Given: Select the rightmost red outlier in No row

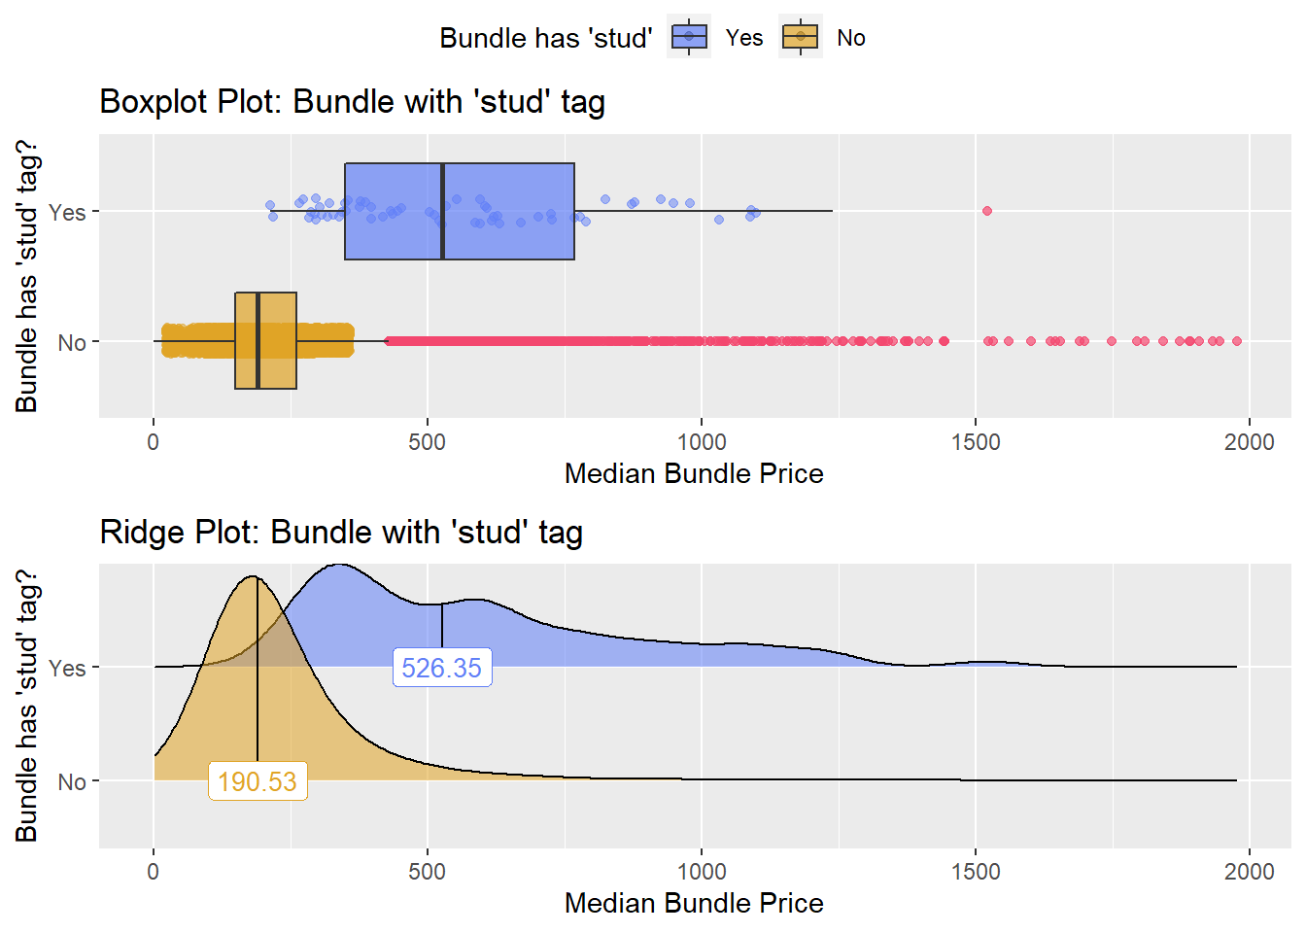Looking at the screenshot, I should (x=1237, y=341).
